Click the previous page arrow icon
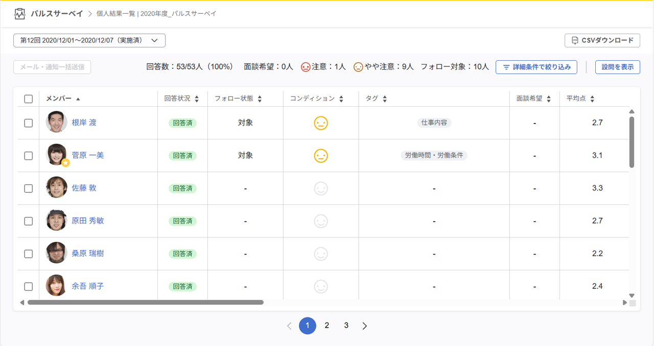Viewport: 654px width, 346px height. 289,326
